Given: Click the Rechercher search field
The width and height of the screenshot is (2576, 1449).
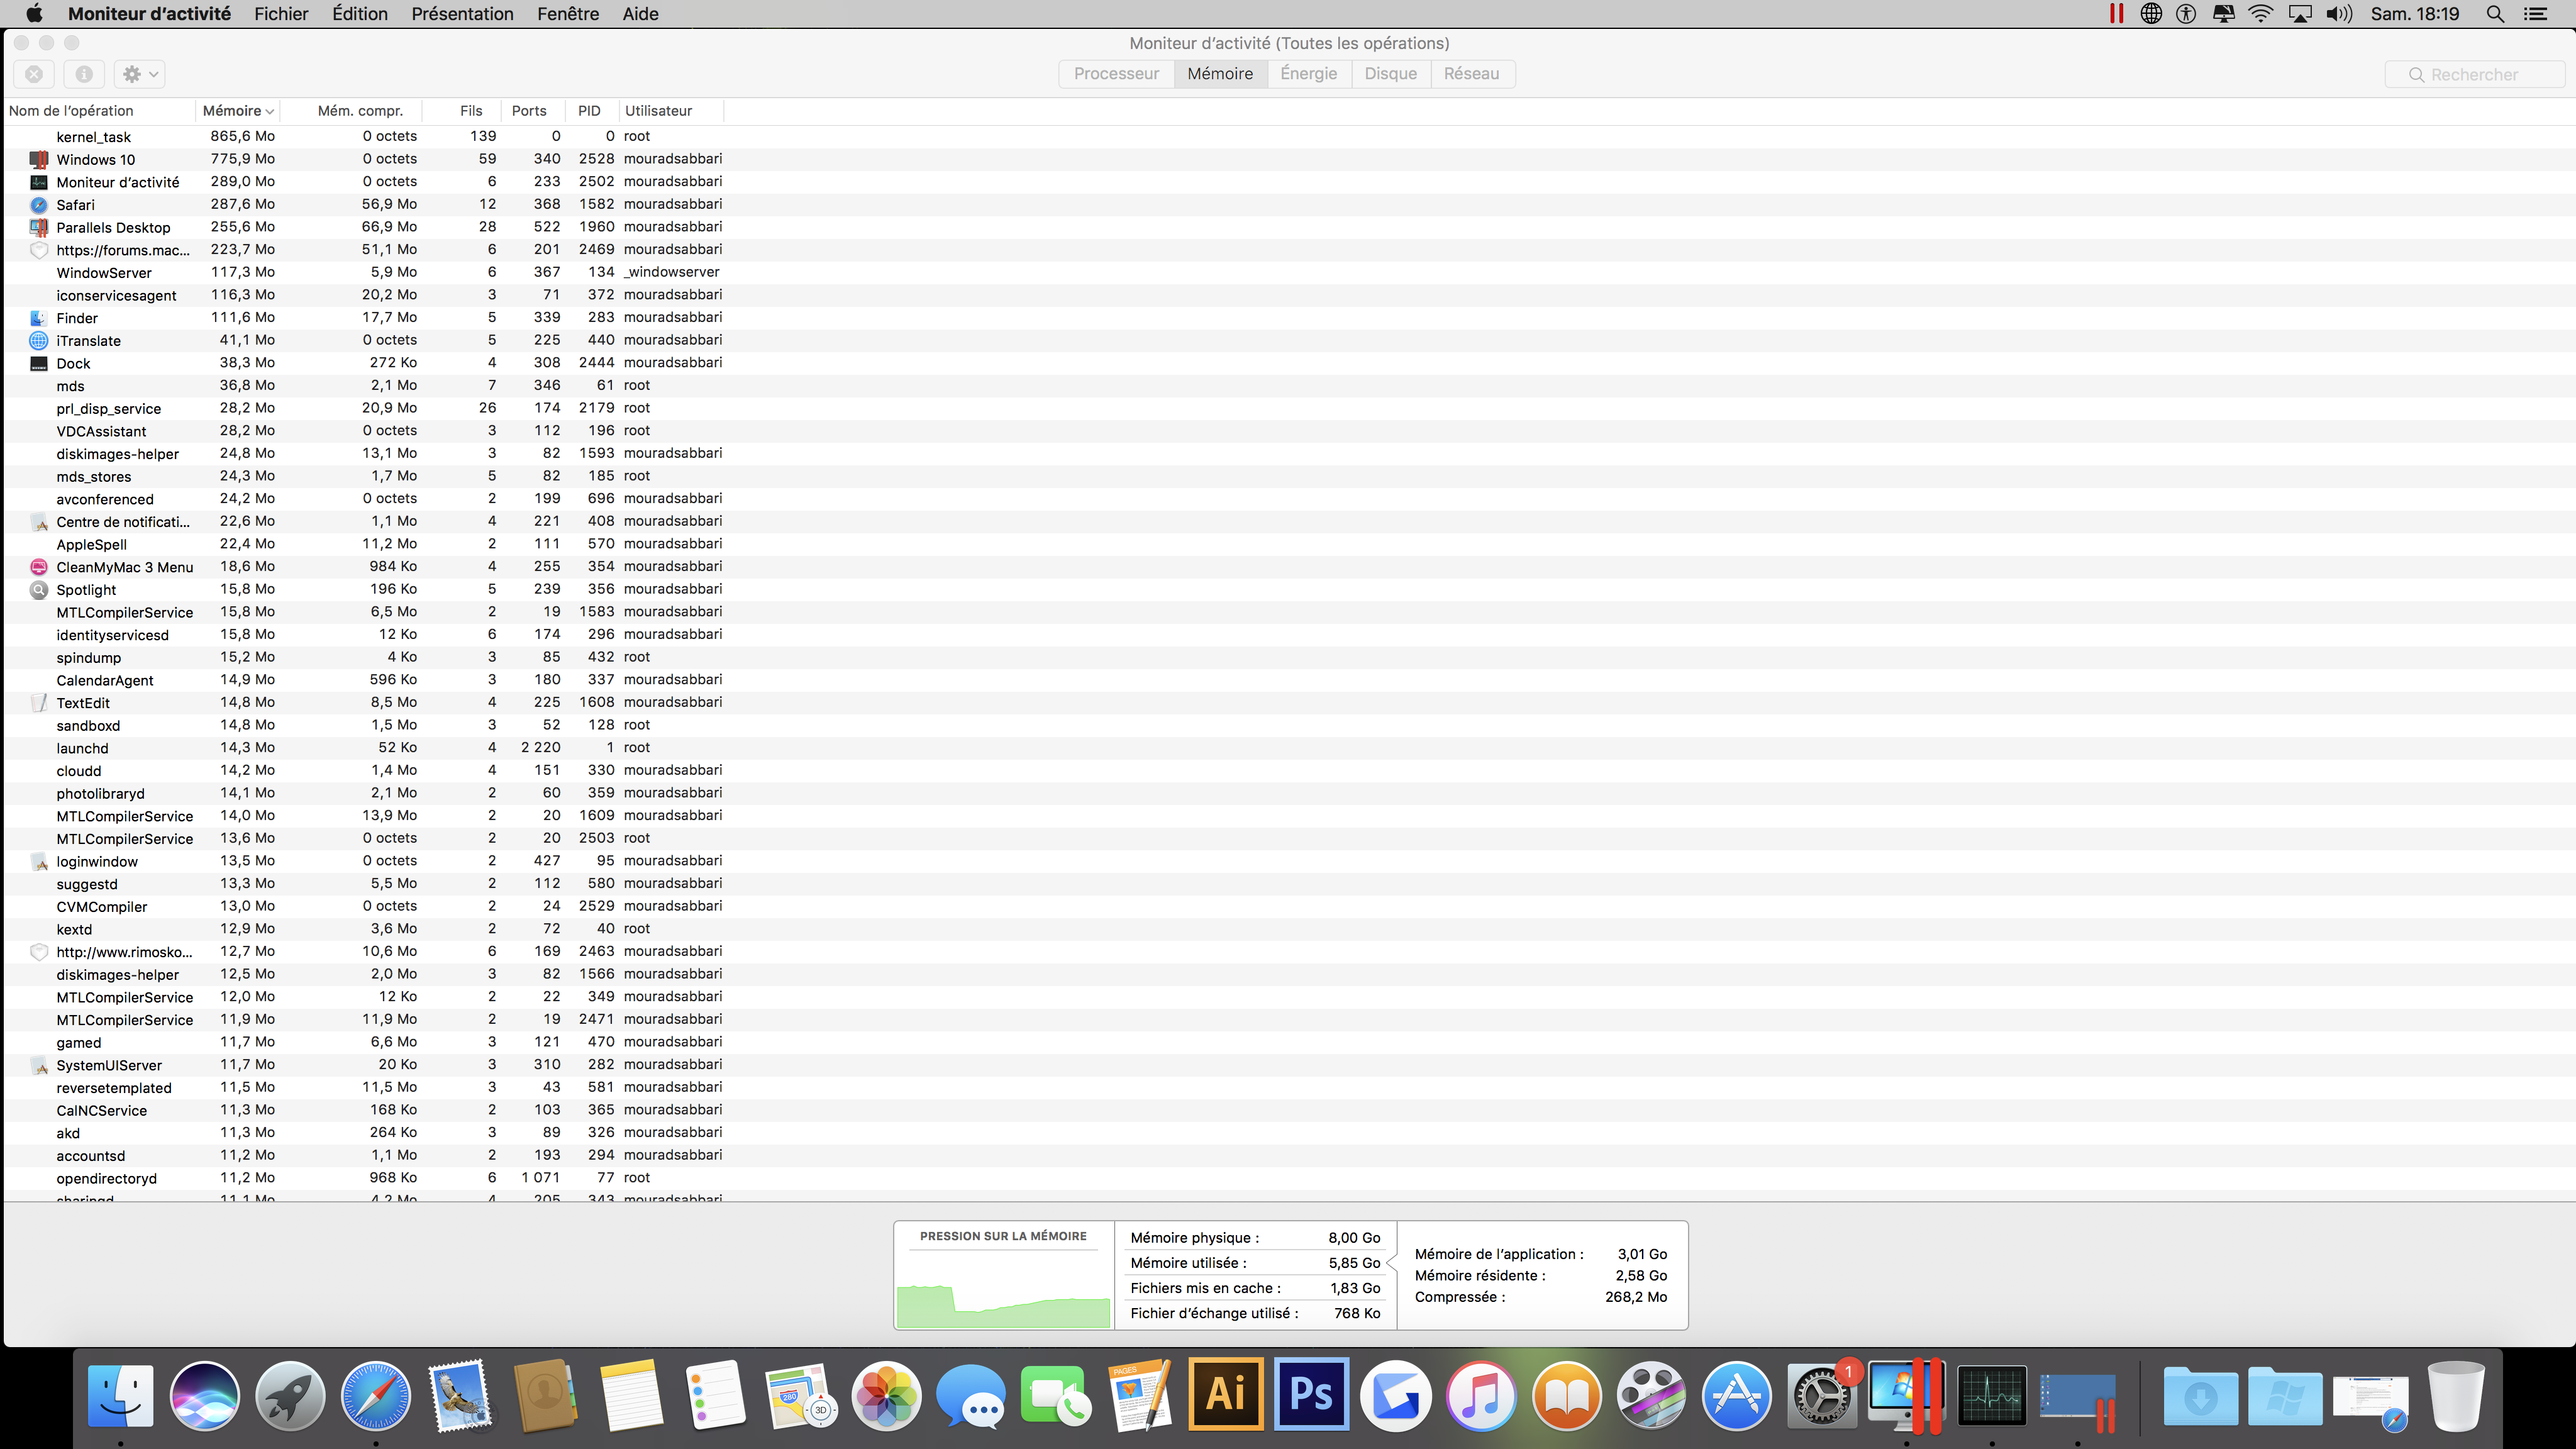Looking at the screenshot, I should click(x=2474, y=75).
